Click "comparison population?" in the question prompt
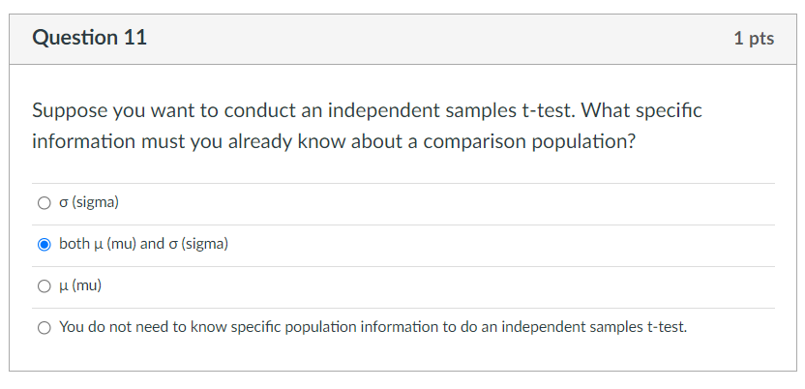Screen dimensions: 805x389 [x=537, y=141]
